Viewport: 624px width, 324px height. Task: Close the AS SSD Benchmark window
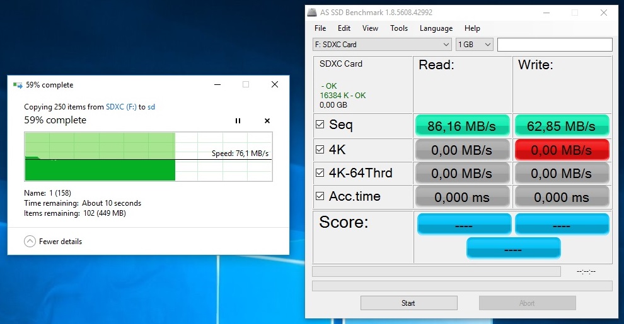pos(604,13)
